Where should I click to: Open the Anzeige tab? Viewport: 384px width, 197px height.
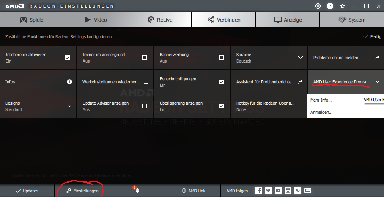tap(288, 20)
